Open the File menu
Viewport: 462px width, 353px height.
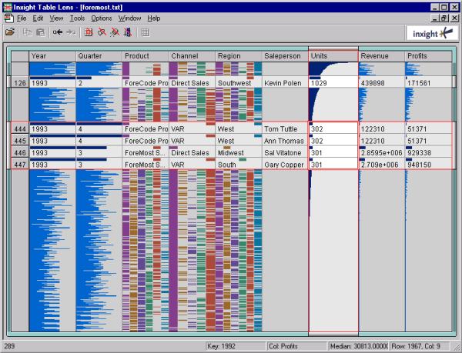coord(22,18)
